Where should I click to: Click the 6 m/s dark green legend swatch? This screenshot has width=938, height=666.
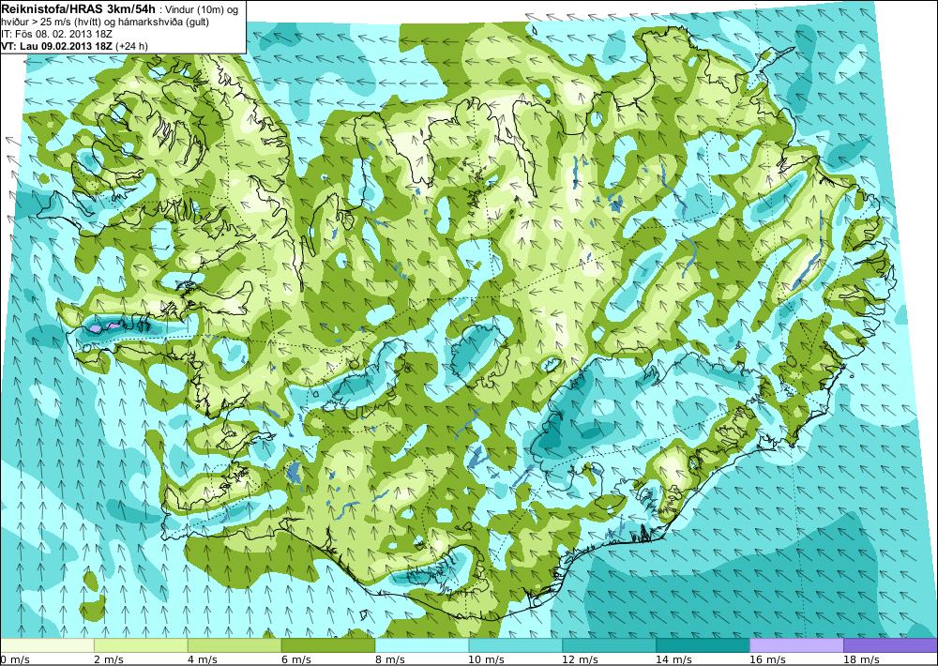[328, 645]
